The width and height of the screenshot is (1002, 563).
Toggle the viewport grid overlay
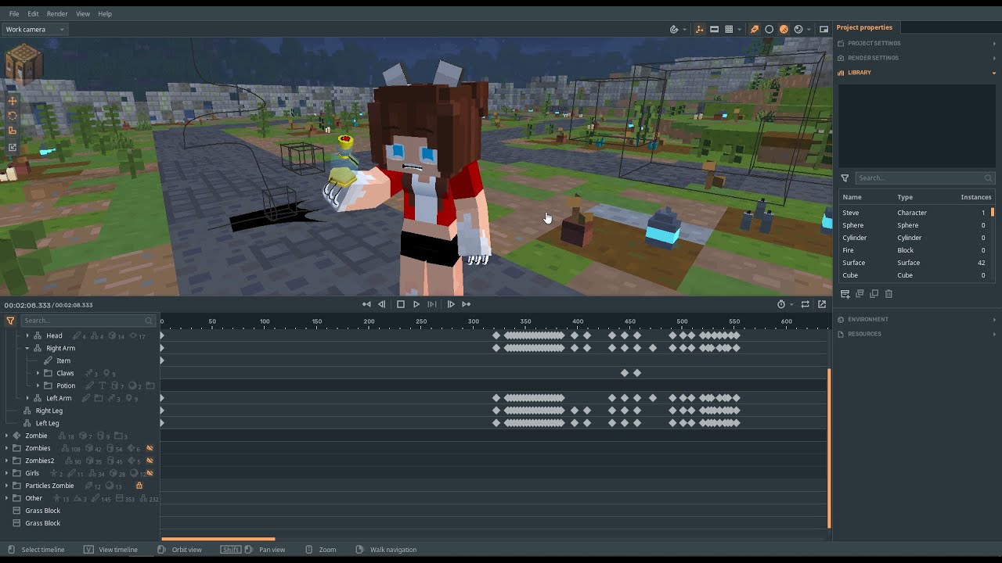pyautogui.click(x=729, y=29)
